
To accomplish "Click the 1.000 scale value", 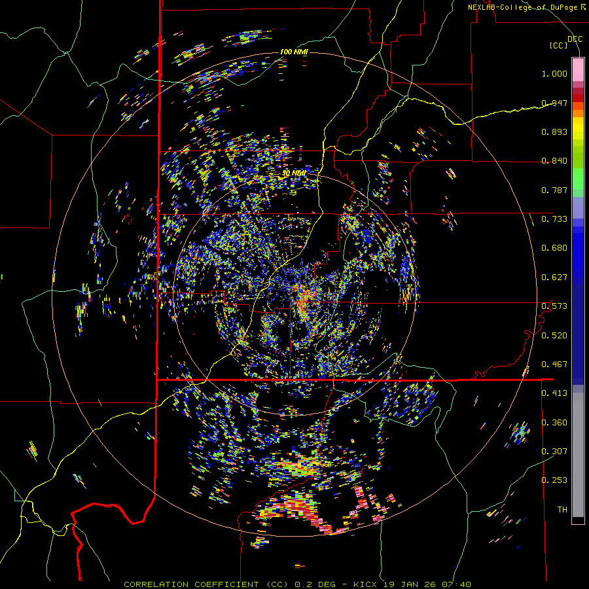I will click(x=554, y=73).
